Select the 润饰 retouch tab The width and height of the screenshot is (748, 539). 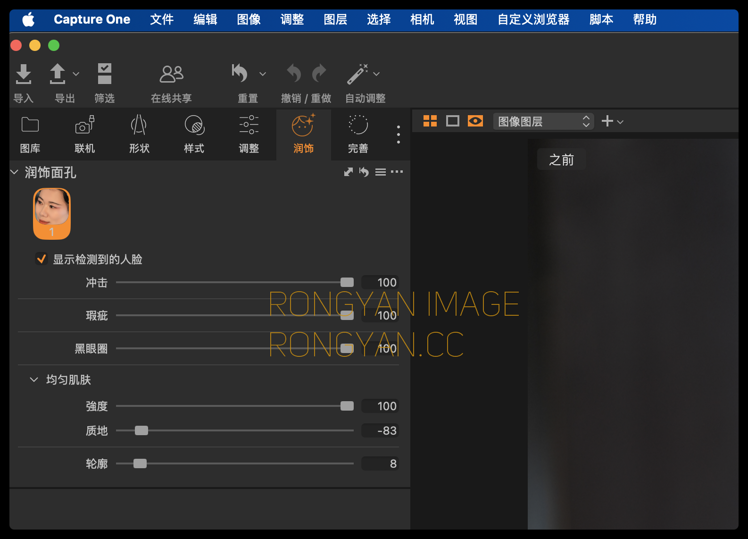[303, 135]
